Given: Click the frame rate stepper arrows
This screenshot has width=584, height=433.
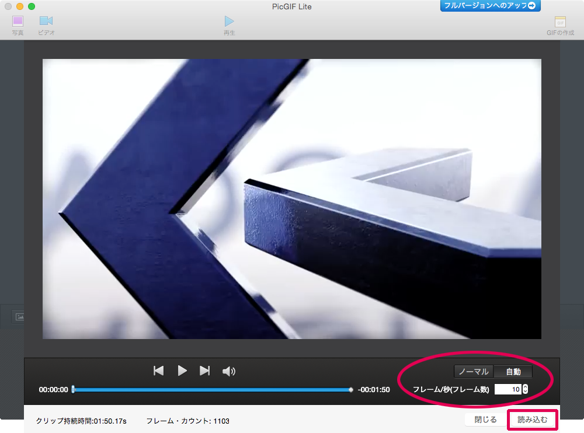Looking at the screenshot, I should coord(525,389).
